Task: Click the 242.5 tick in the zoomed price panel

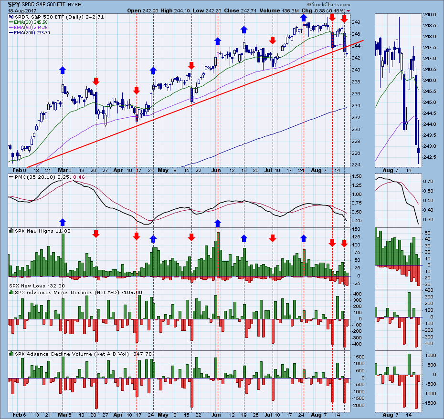Action: [430, 157]
